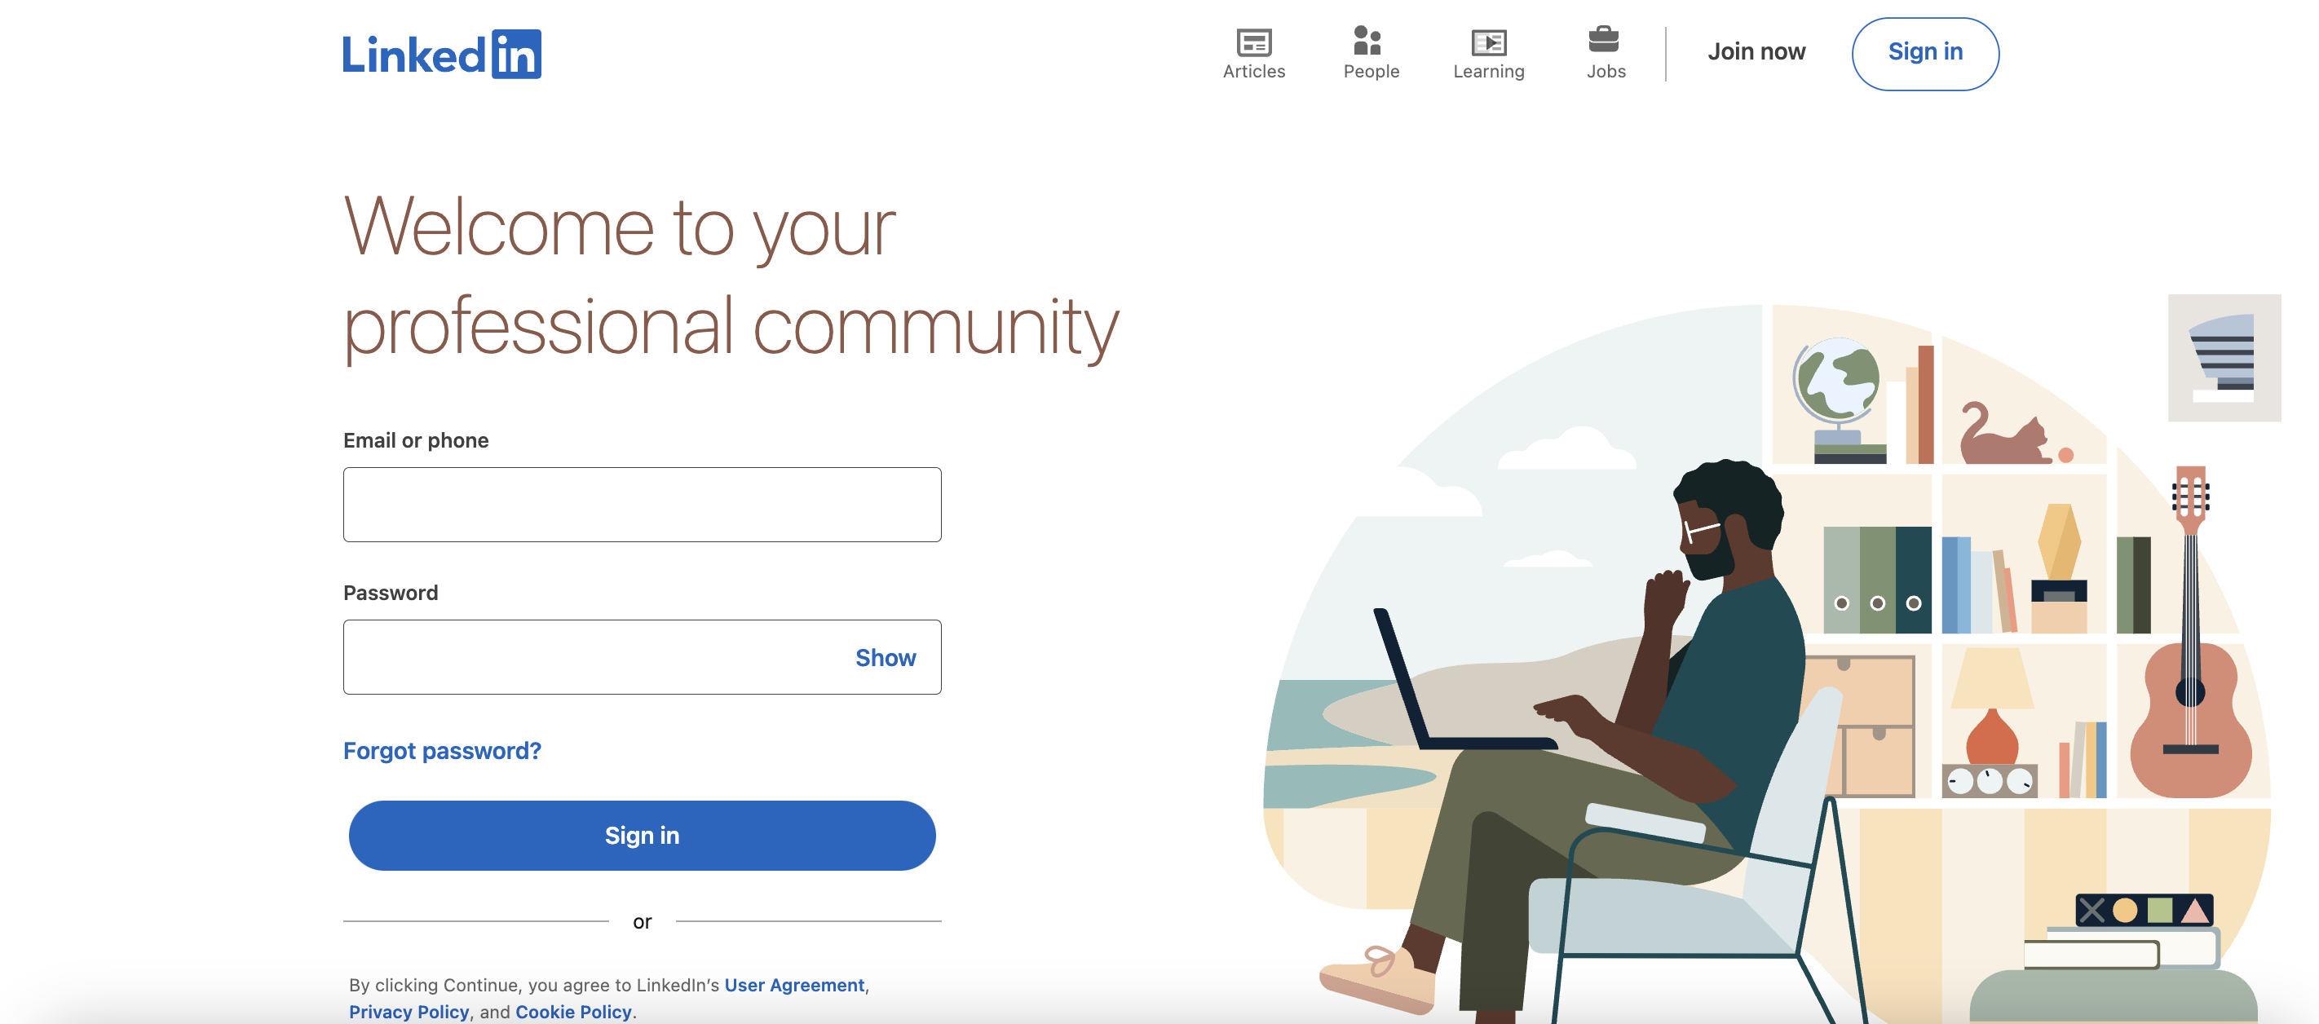Click Sign in button to submit

pyautogui.click(x=642, y=835)
